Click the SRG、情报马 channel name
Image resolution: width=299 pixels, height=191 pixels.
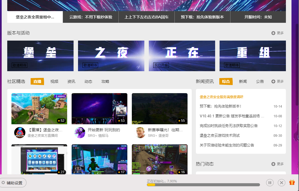click(98, 136)
